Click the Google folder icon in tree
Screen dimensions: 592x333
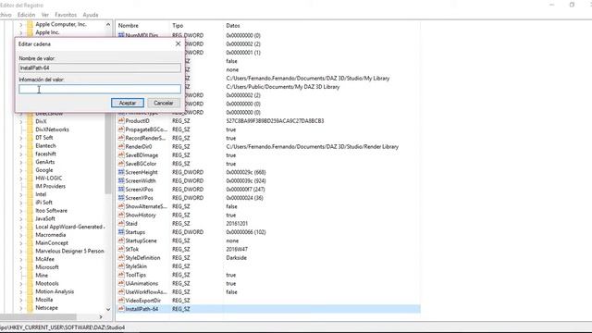click(x=31, y=170)
